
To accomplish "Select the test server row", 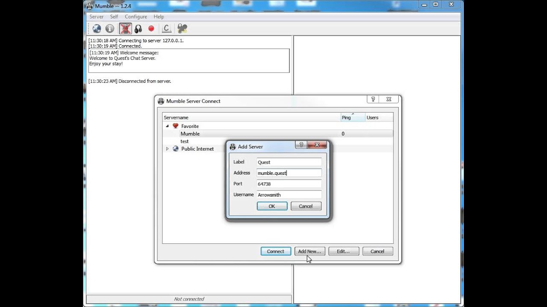I will pos(278,141).
